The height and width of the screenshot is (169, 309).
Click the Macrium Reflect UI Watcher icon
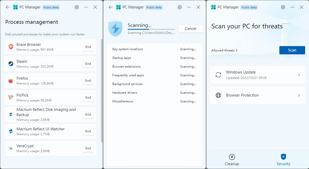[11, 131]
